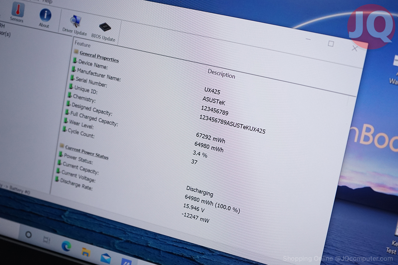The height and width of the screenshot is (265, 398).
Task: Select the "Cycle Count:" label
Action: point(81,133)
